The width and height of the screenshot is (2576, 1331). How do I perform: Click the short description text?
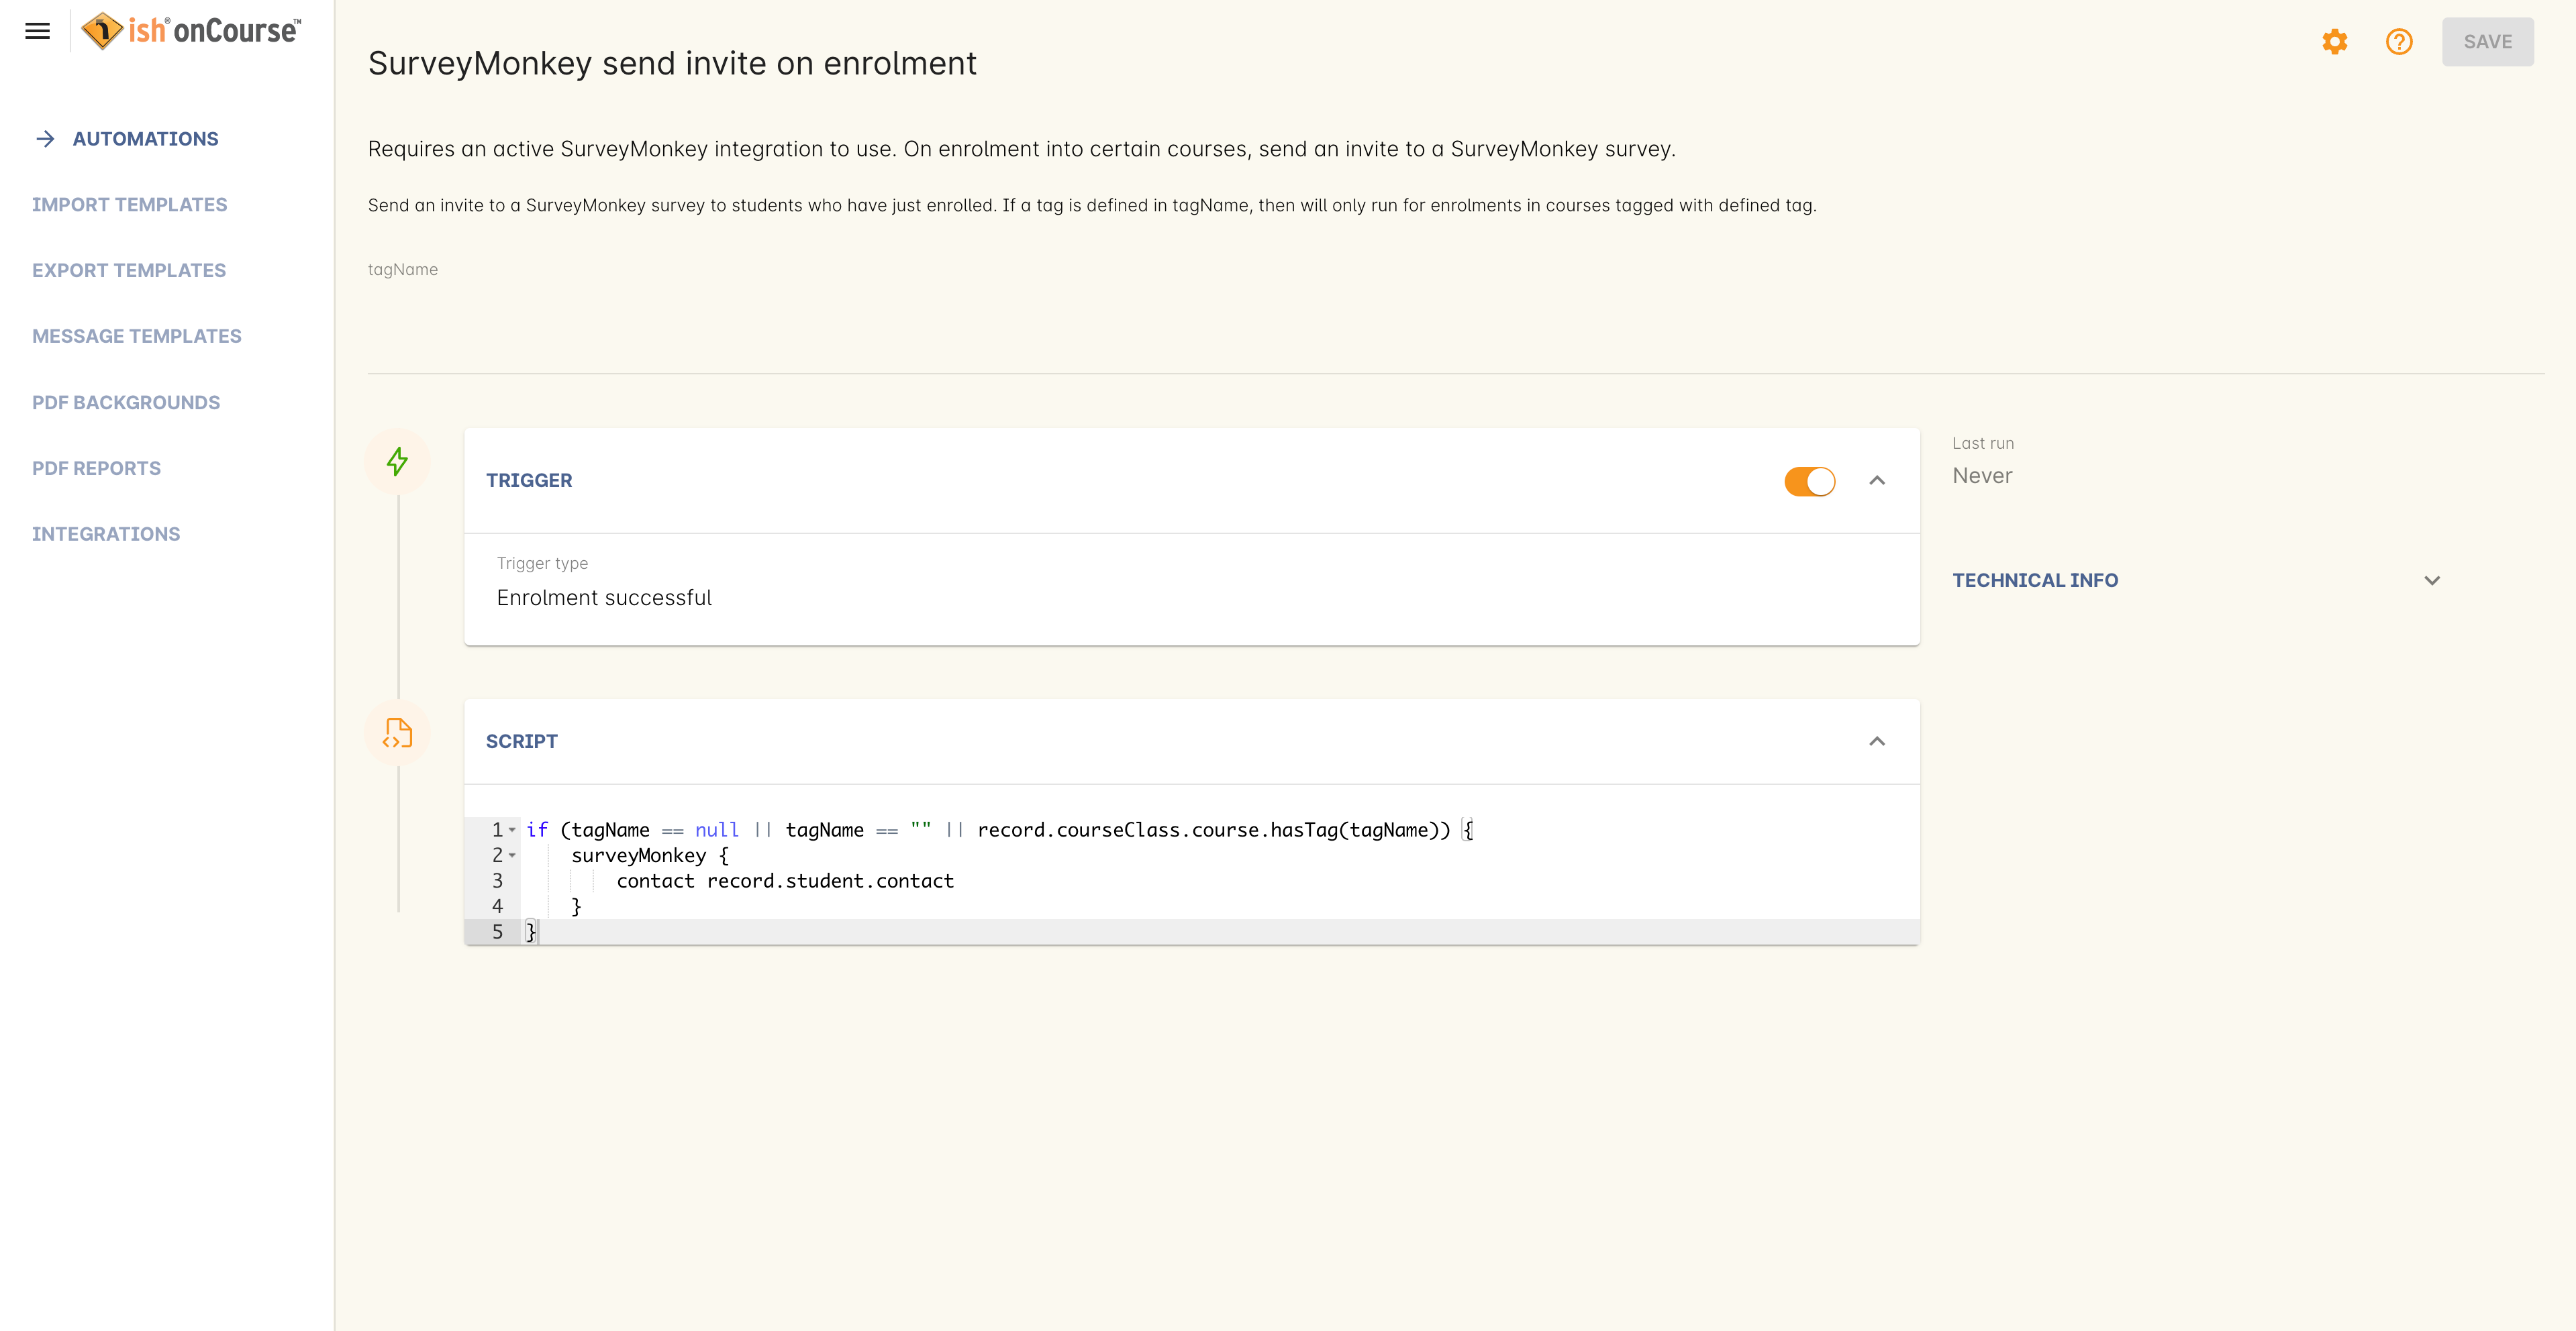(x=1022, y=149)
